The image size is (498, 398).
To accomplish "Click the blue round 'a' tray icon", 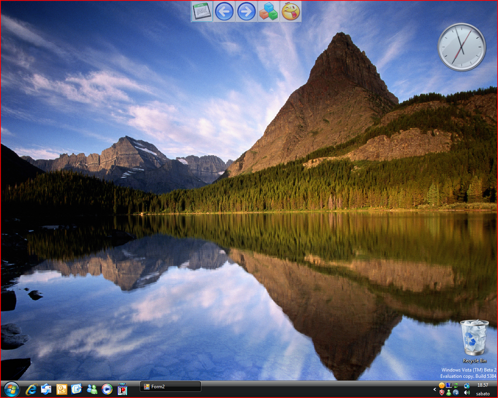I will [x=456, y=393].
